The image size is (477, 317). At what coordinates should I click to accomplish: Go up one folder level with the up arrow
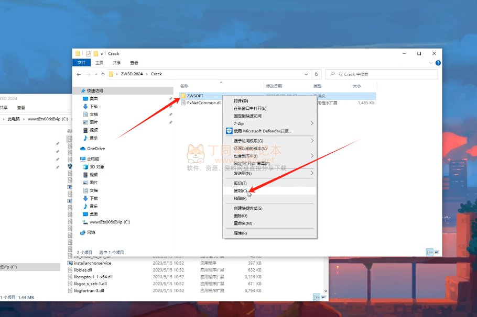point(103,74)
